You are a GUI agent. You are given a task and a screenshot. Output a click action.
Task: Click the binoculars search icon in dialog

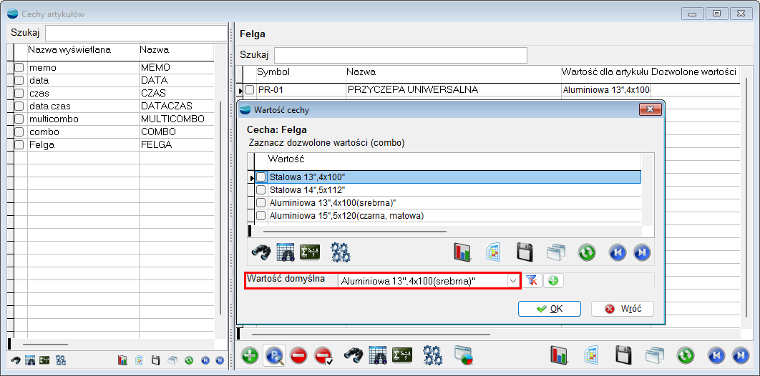point(260,252)
